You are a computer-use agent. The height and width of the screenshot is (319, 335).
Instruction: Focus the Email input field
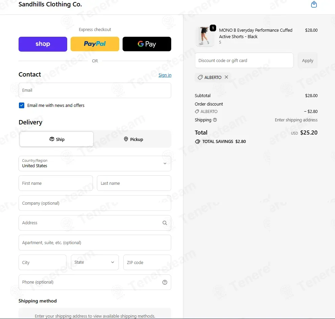click(95, 90)
